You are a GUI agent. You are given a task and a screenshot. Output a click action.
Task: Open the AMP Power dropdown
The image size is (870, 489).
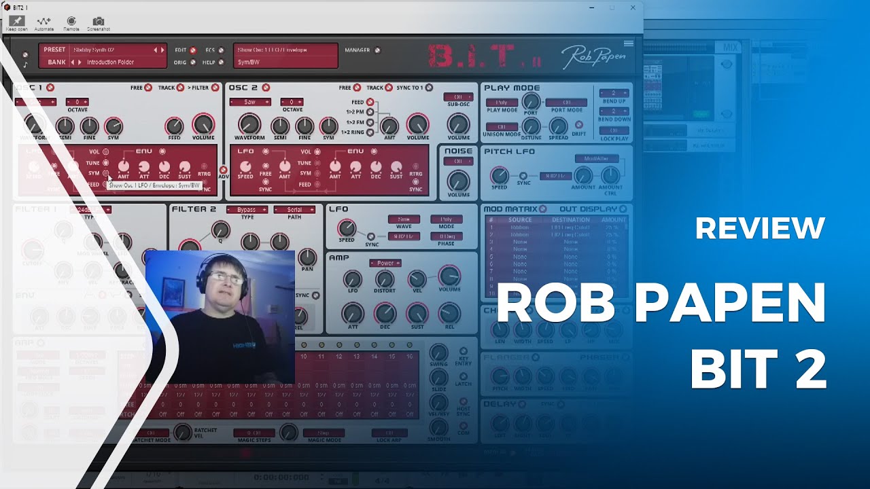tap(385, 263)
